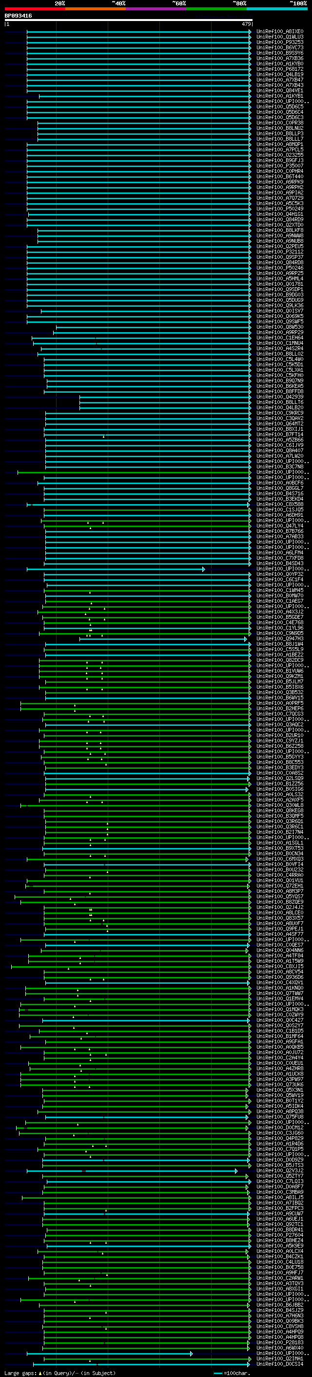312x1377 pixels.
Task: Select label UniRef100_Q9LK36
Action: tap(280, 306)
